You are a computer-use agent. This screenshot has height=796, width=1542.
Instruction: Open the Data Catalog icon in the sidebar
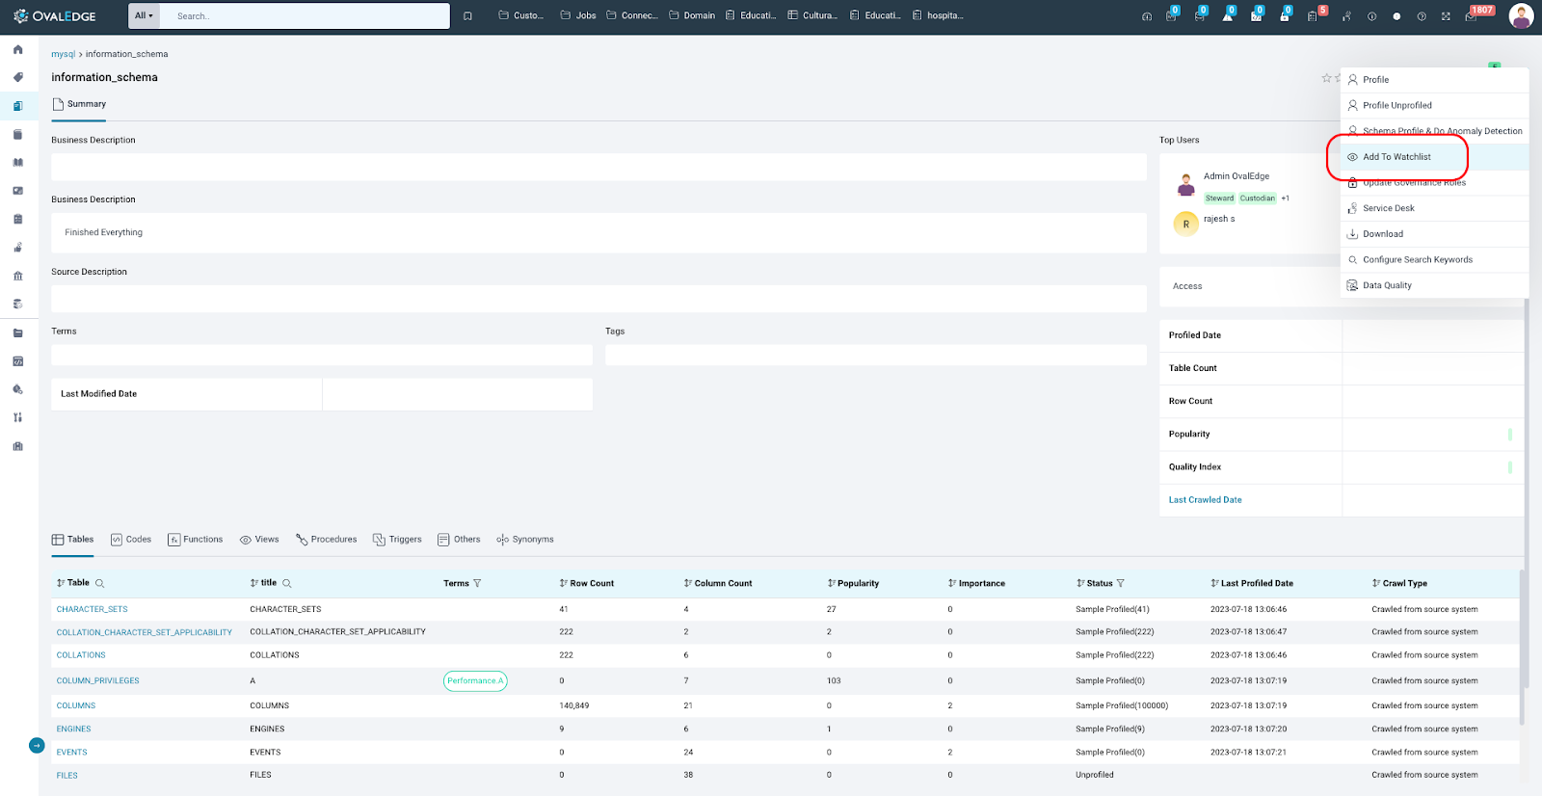pyautogui.click(x=17, y=106)
